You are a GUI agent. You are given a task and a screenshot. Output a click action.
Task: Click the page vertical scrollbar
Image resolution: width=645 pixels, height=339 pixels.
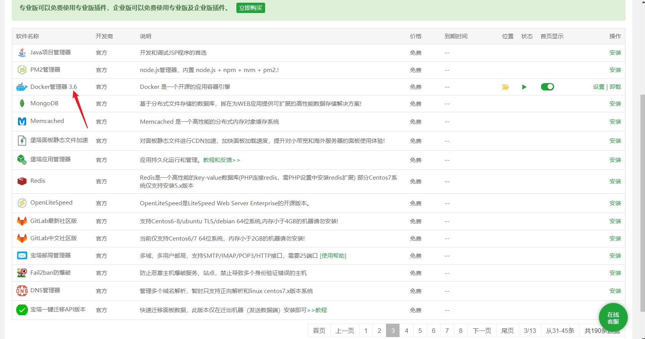643,203
